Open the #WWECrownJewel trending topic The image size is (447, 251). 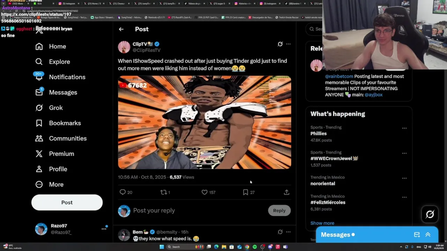[334, 158]
